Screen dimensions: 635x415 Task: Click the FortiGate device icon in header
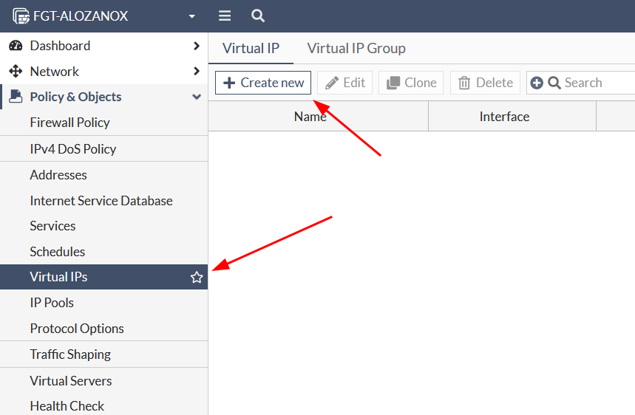pyautogui.click(x=21, y=16)
